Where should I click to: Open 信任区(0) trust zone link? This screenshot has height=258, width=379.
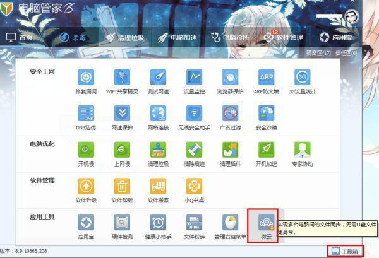pos(346,53)
